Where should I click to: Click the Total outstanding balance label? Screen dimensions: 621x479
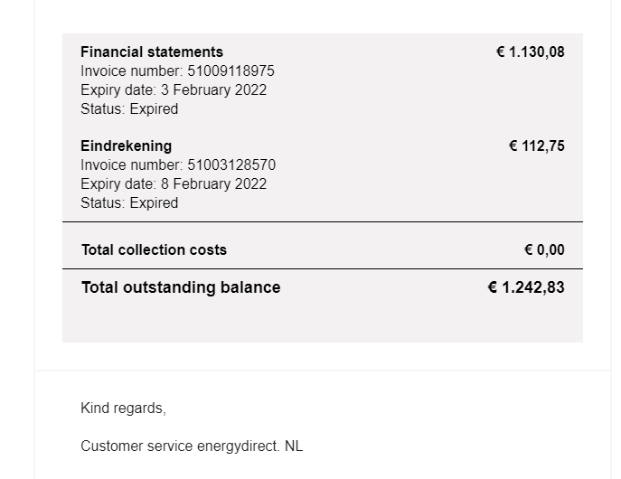tap(181, 287)
